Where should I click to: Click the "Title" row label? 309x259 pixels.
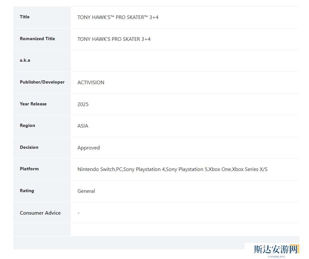tap(24, 17)
